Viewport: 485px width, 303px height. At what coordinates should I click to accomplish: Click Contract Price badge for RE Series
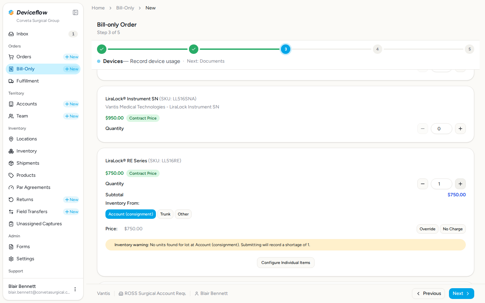[x=143, y=173]
